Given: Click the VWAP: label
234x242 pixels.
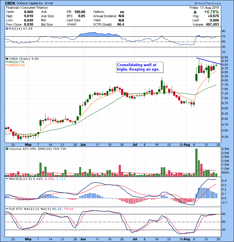Looking at the screenshot, I should [72, 24].
